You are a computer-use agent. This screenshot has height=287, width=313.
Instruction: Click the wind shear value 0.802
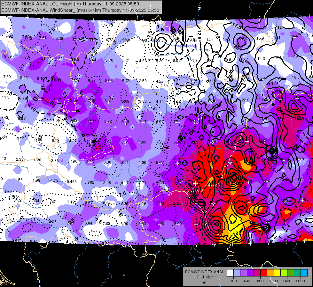pyautogui.click(x=89, y=182)
